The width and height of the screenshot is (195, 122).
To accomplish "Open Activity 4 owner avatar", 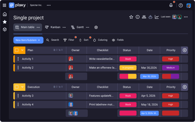I will click(x=71, y=104).
